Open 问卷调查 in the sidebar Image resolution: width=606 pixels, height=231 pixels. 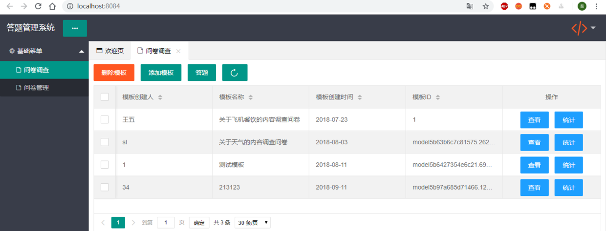tap(44, 70)
